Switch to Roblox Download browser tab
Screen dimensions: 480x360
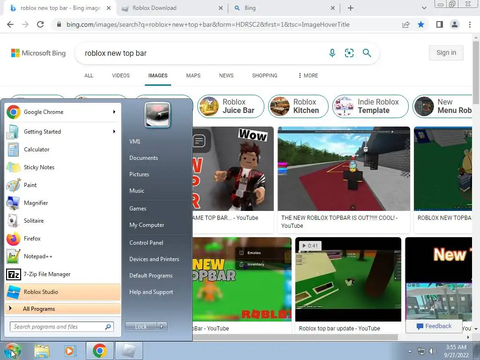click(172, 8)
